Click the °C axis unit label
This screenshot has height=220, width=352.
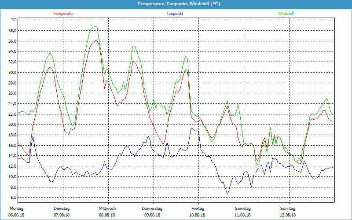(14, 20)
